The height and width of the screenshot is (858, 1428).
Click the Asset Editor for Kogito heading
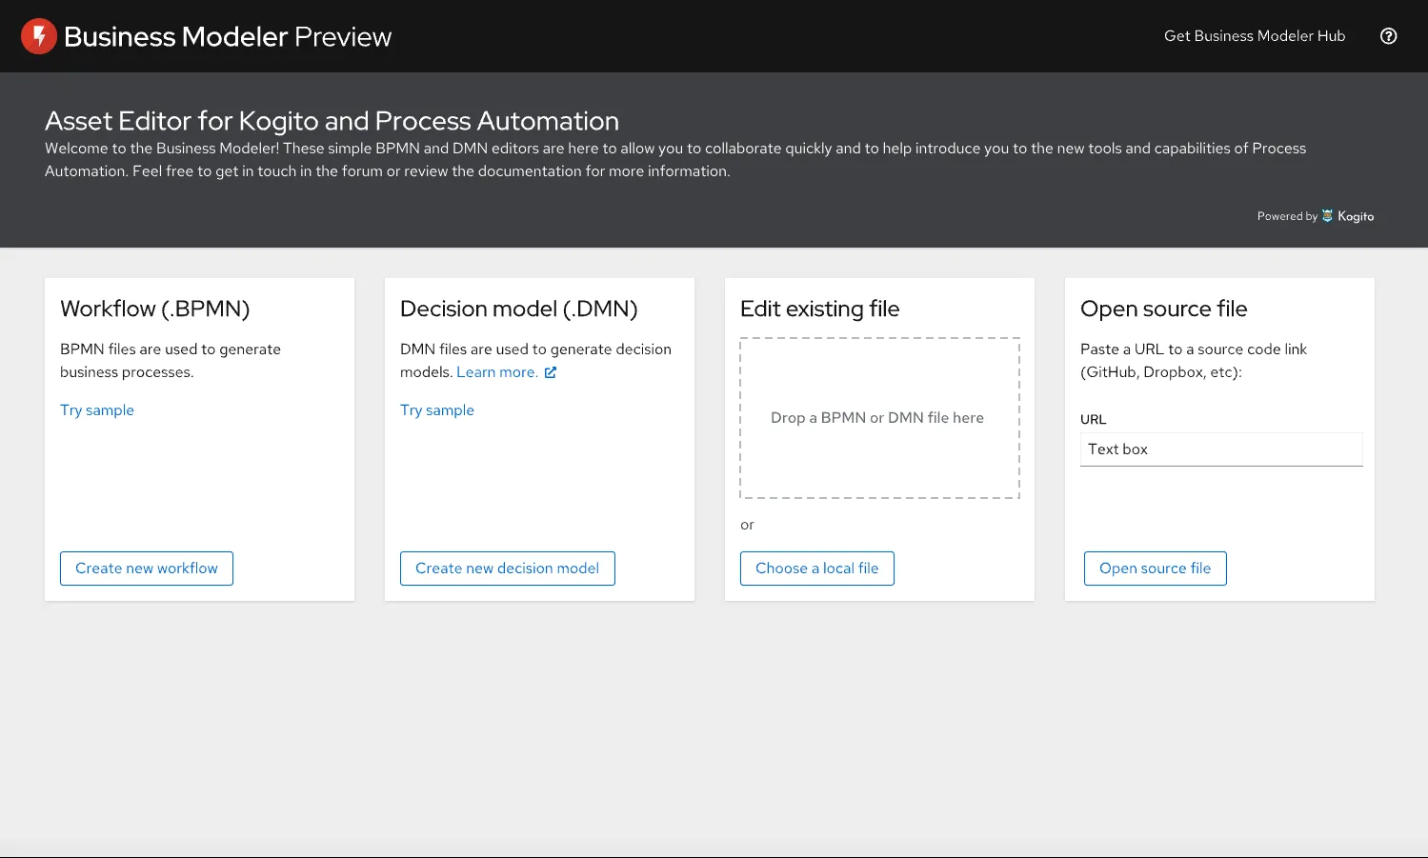332,121
